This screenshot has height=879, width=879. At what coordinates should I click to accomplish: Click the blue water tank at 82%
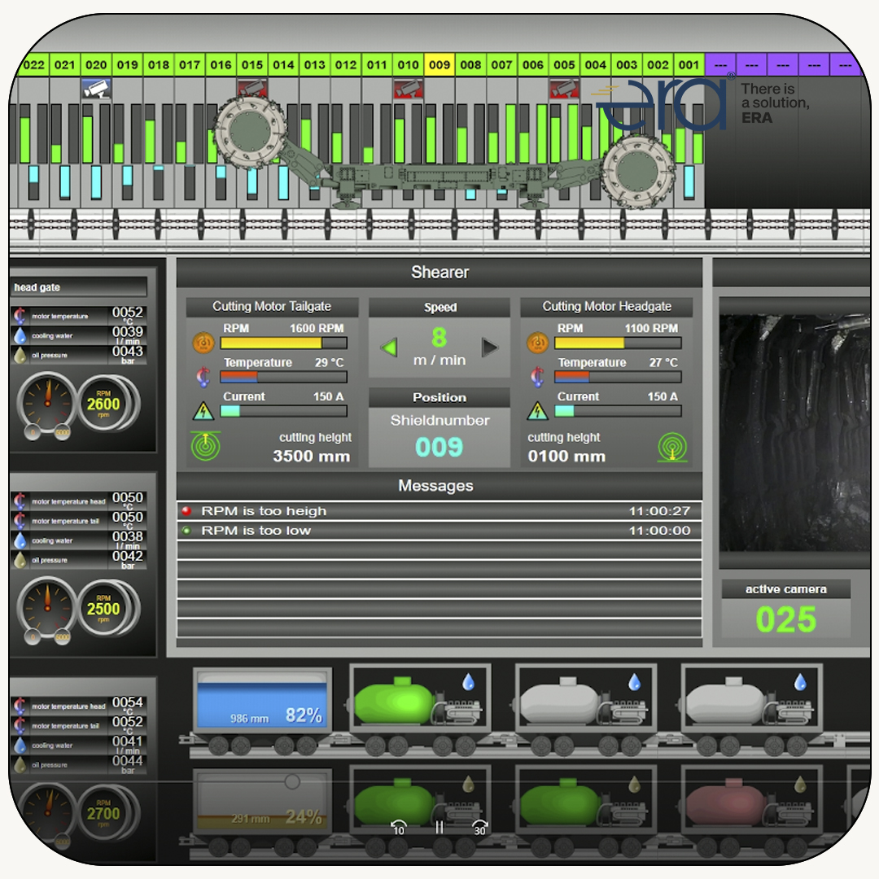[x=262, y=700]
